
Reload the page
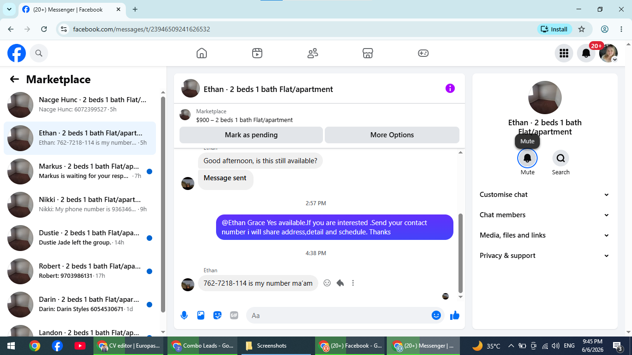click(44, 29)
